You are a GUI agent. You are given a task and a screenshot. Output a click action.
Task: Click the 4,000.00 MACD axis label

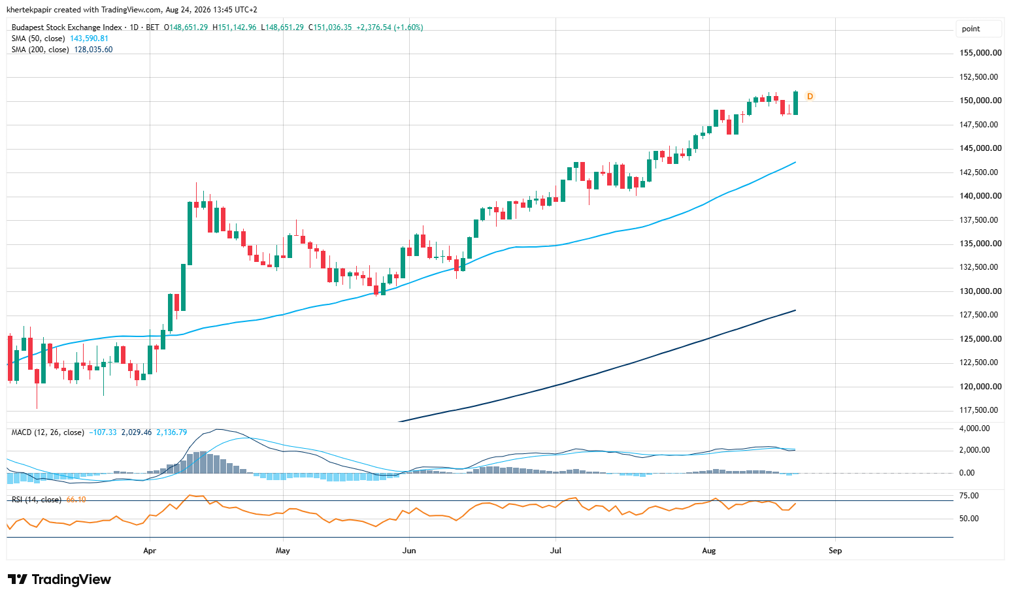tap(974, 429)
